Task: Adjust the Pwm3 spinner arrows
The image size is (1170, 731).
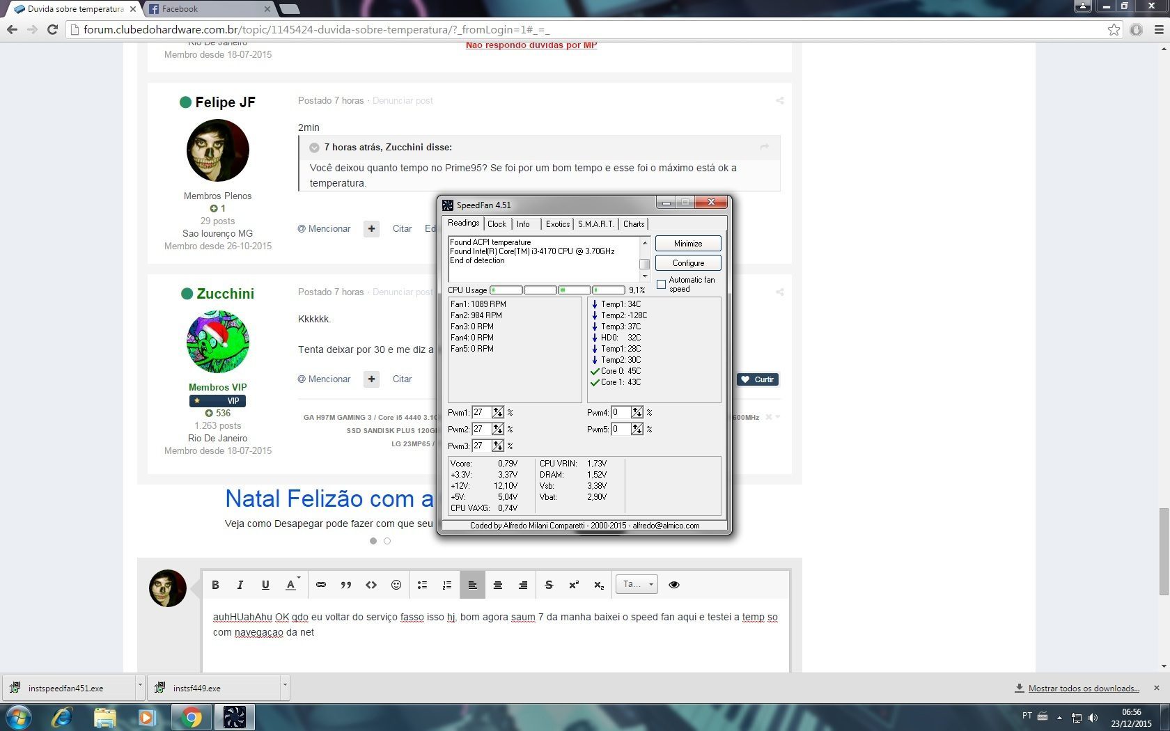Action: click(498, 446)
